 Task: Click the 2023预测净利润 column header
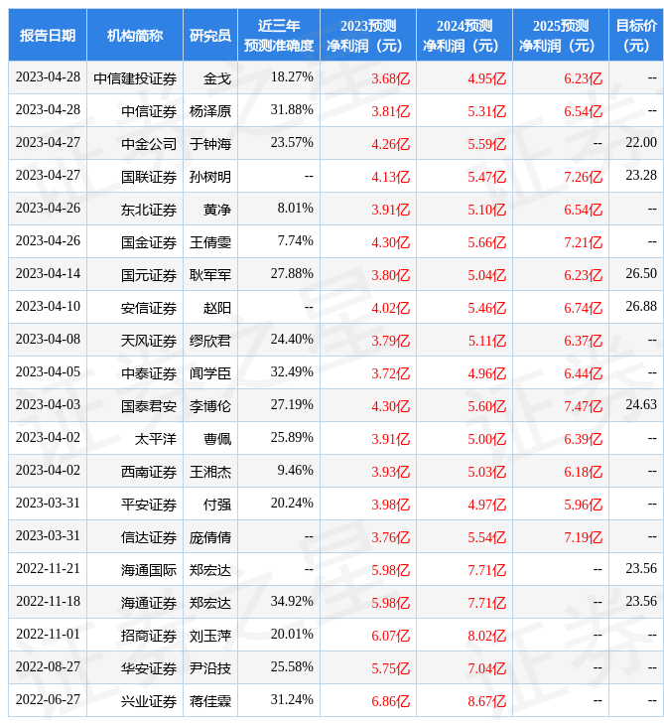pyautogui.click(x=368, y=36)
